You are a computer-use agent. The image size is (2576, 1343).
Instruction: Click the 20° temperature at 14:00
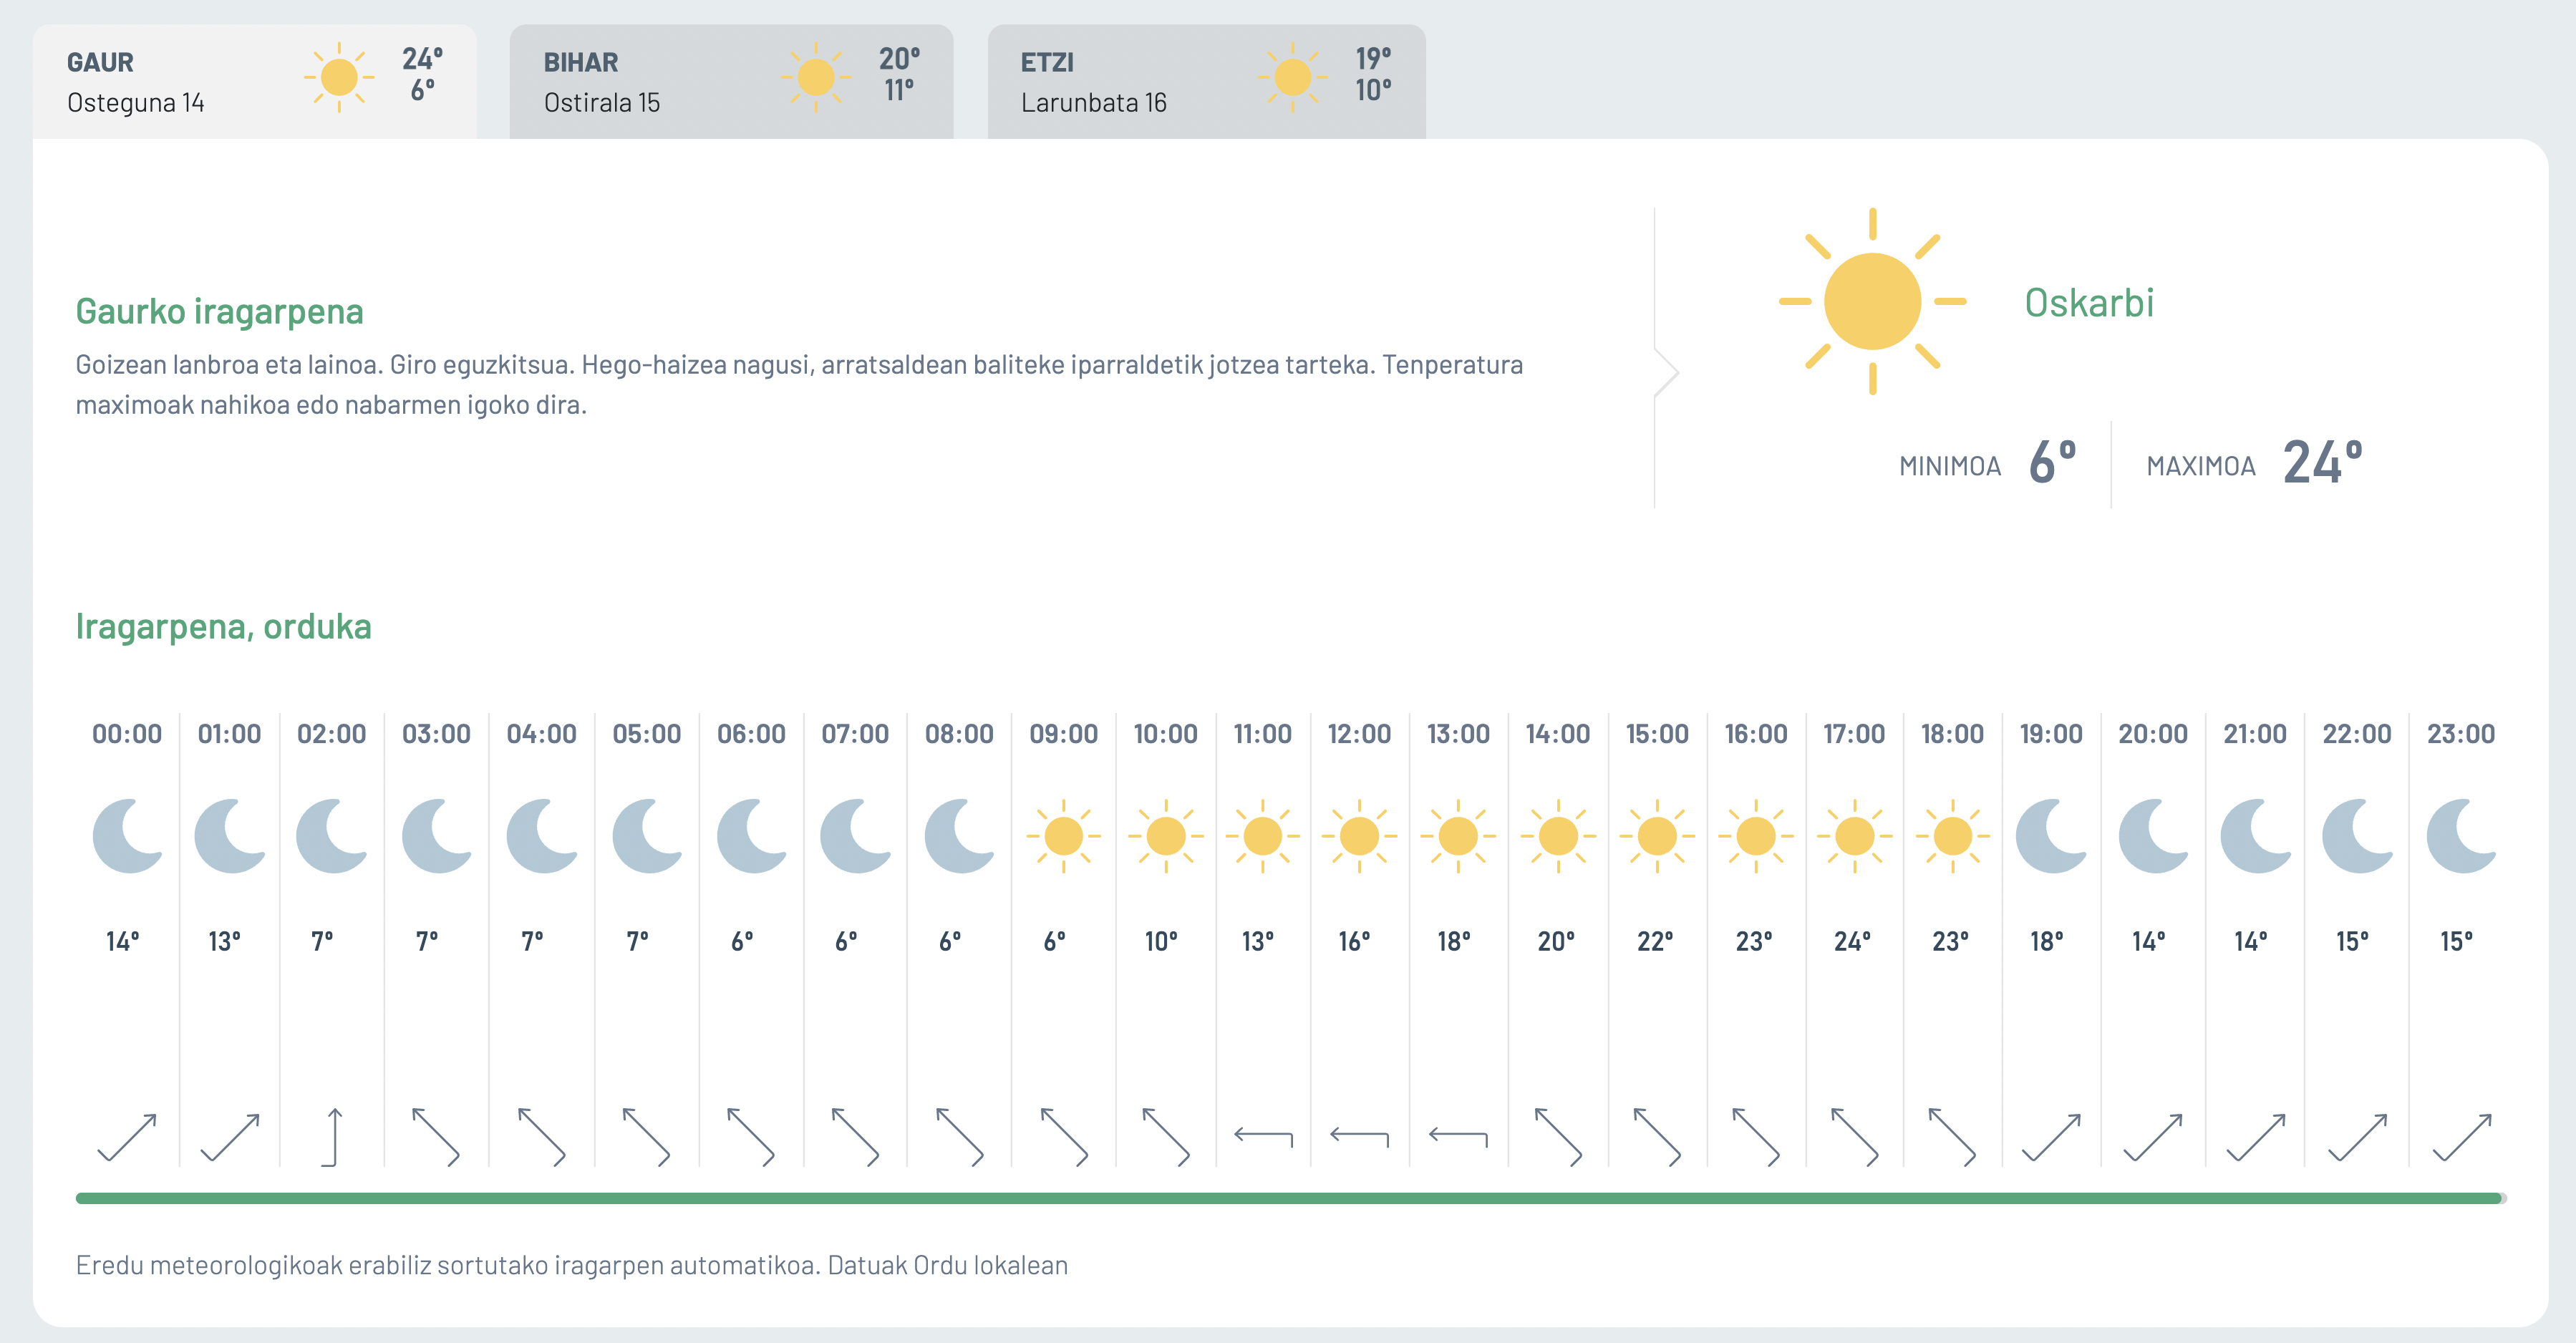click(x=1556, y=941)
